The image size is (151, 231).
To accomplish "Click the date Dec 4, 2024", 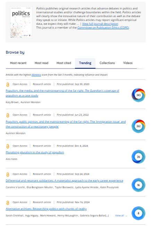I will tap(82, 146).
